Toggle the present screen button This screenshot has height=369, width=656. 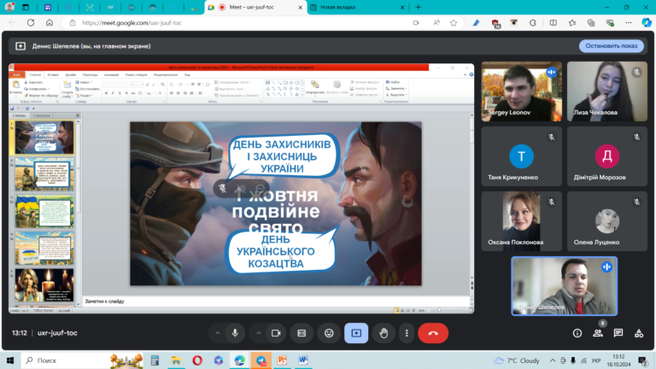coord(356,333)
